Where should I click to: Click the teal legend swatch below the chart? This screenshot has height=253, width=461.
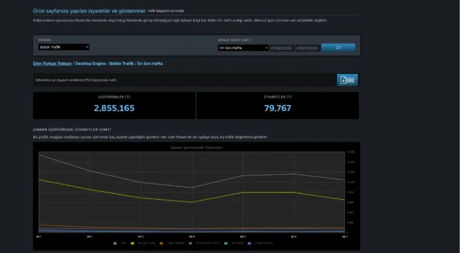(x=225, y=243)
